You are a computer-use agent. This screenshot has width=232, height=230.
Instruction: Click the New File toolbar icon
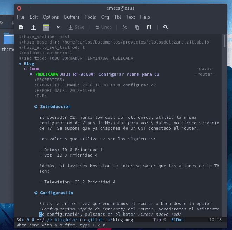click(x=21, y=27)
